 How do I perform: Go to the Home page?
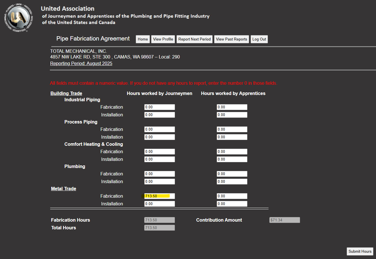tap(143, 39)
